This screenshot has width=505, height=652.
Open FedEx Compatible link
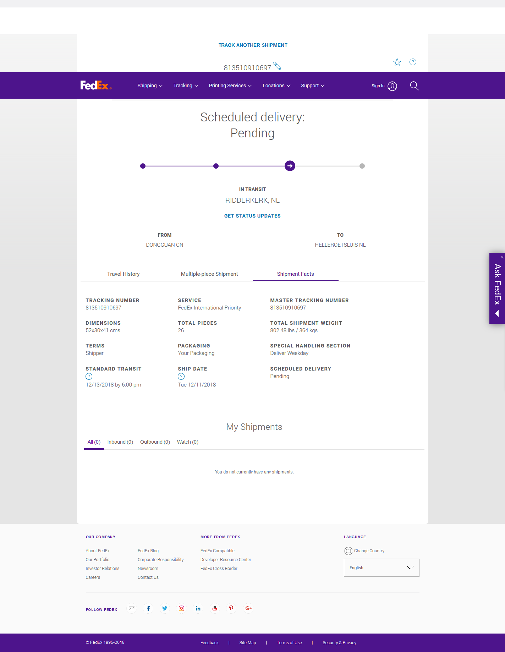click(218, 551)
